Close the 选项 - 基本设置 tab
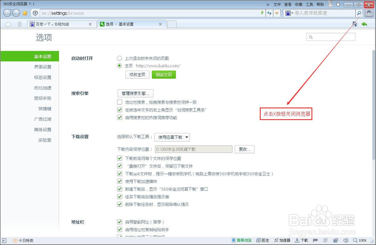 click(x=160, y=24)
